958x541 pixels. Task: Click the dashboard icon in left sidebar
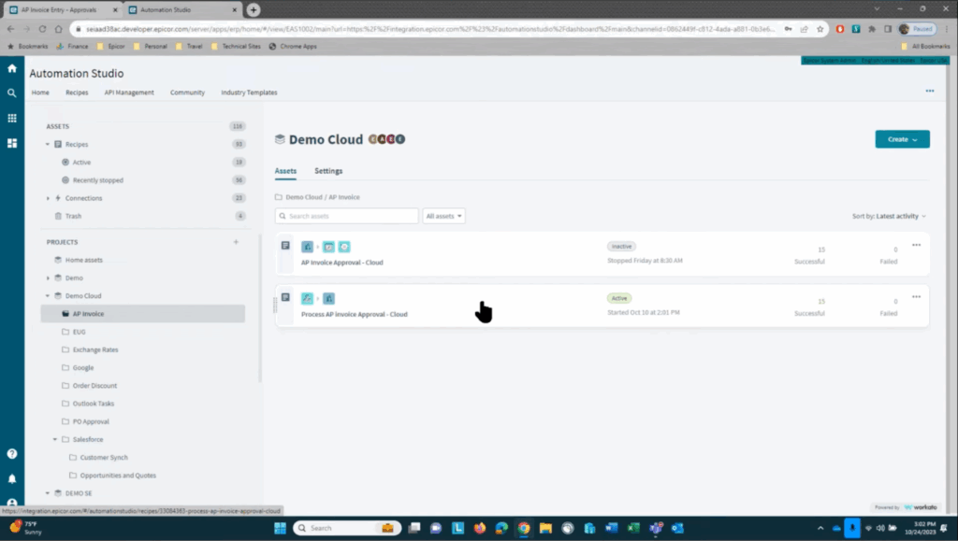pos(12,144)
